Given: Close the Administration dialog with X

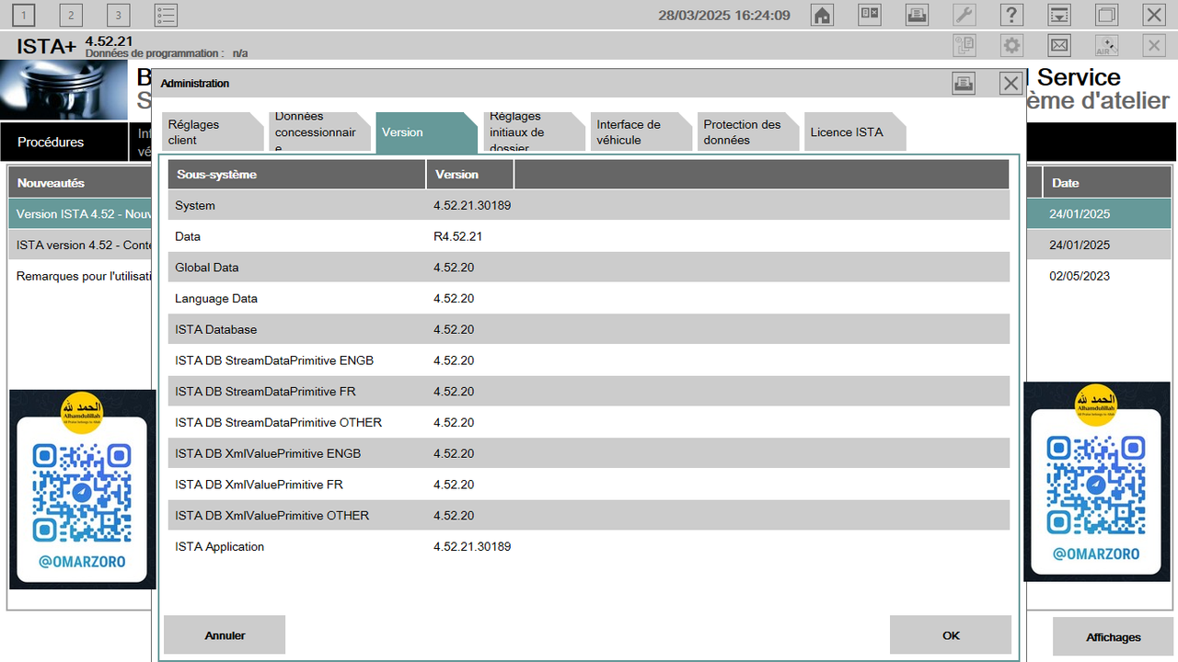Looking at the screenshot, I should pos(1011,84).
